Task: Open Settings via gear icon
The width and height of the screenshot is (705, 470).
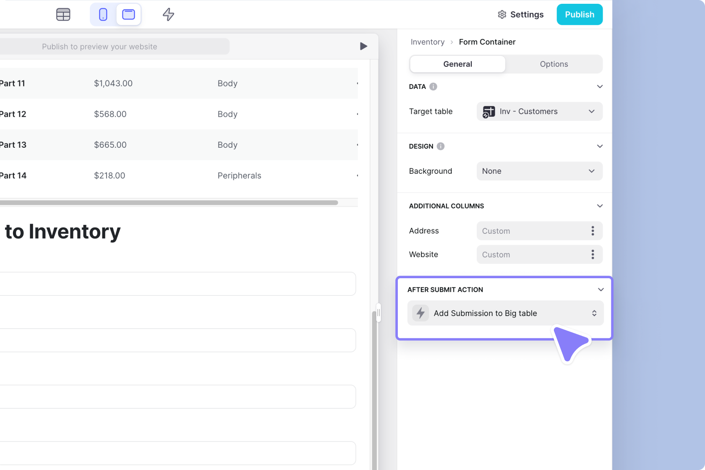Action: pos(502,14)
